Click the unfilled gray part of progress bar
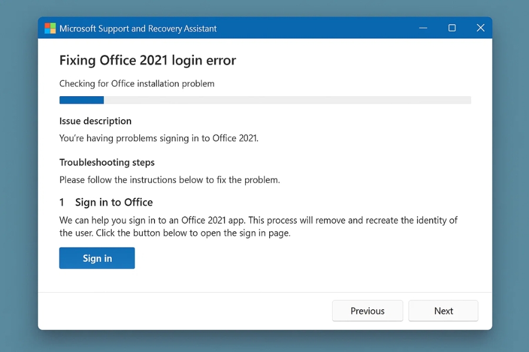This screenshot has height=352, width=529. click(x=288, y=100)
